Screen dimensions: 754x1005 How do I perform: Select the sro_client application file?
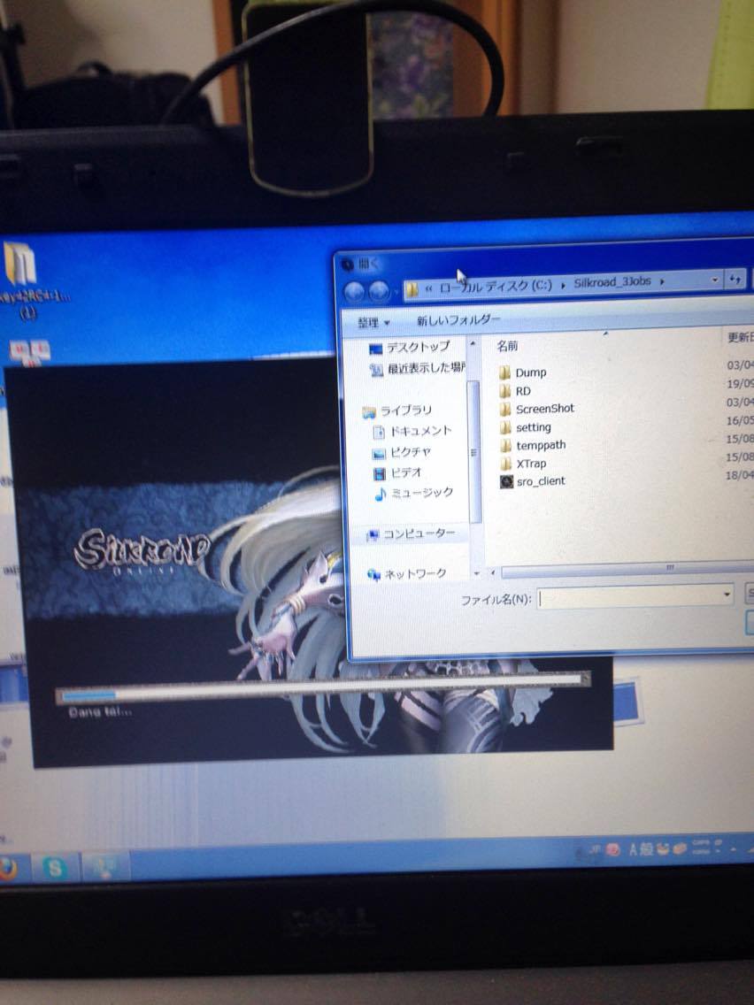534,481
